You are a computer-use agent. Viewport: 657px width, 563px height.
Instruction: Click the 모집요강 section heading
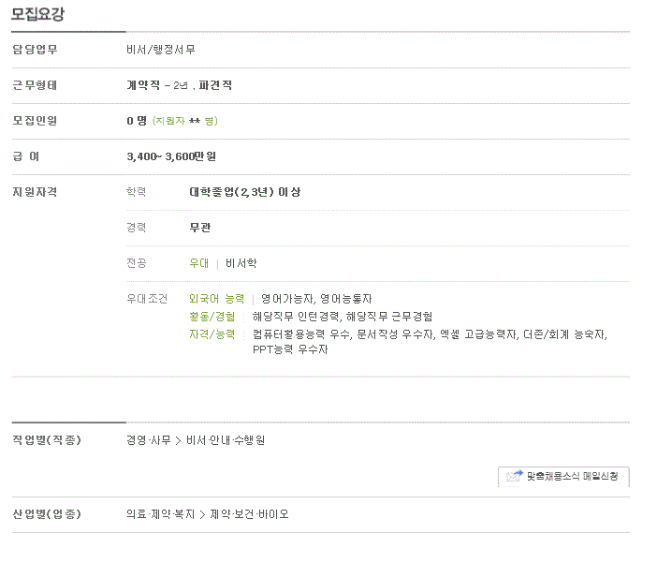click(37, 15)
